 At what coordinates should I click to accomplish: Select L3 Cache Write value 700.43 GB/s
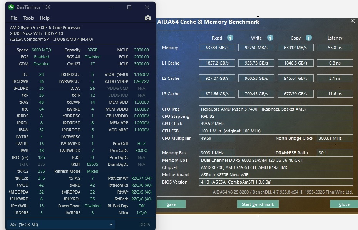click(256, 94)
